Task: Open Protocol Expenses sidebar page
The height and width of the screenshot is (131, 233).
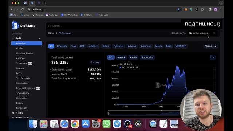Action: click(x=25, y=88)
